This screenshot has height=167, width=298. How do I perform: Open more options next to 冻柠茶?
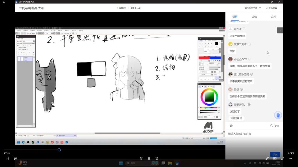pyautogui.click(x=244, y=29)
